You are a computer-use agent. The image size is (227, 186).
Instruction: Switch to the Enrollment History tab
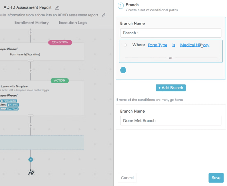31,23
